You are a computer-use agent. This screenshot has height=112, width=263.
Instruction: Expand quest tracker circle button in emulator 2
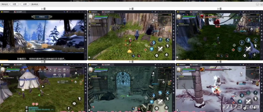pyautogui.click(x=105, y=25)
